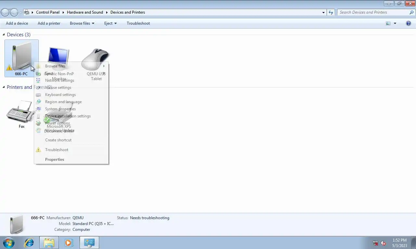This screenshot has height=249, width=416.
Task: Open the recent pages dropdown near Back button
Action: (x=21, y=12)
